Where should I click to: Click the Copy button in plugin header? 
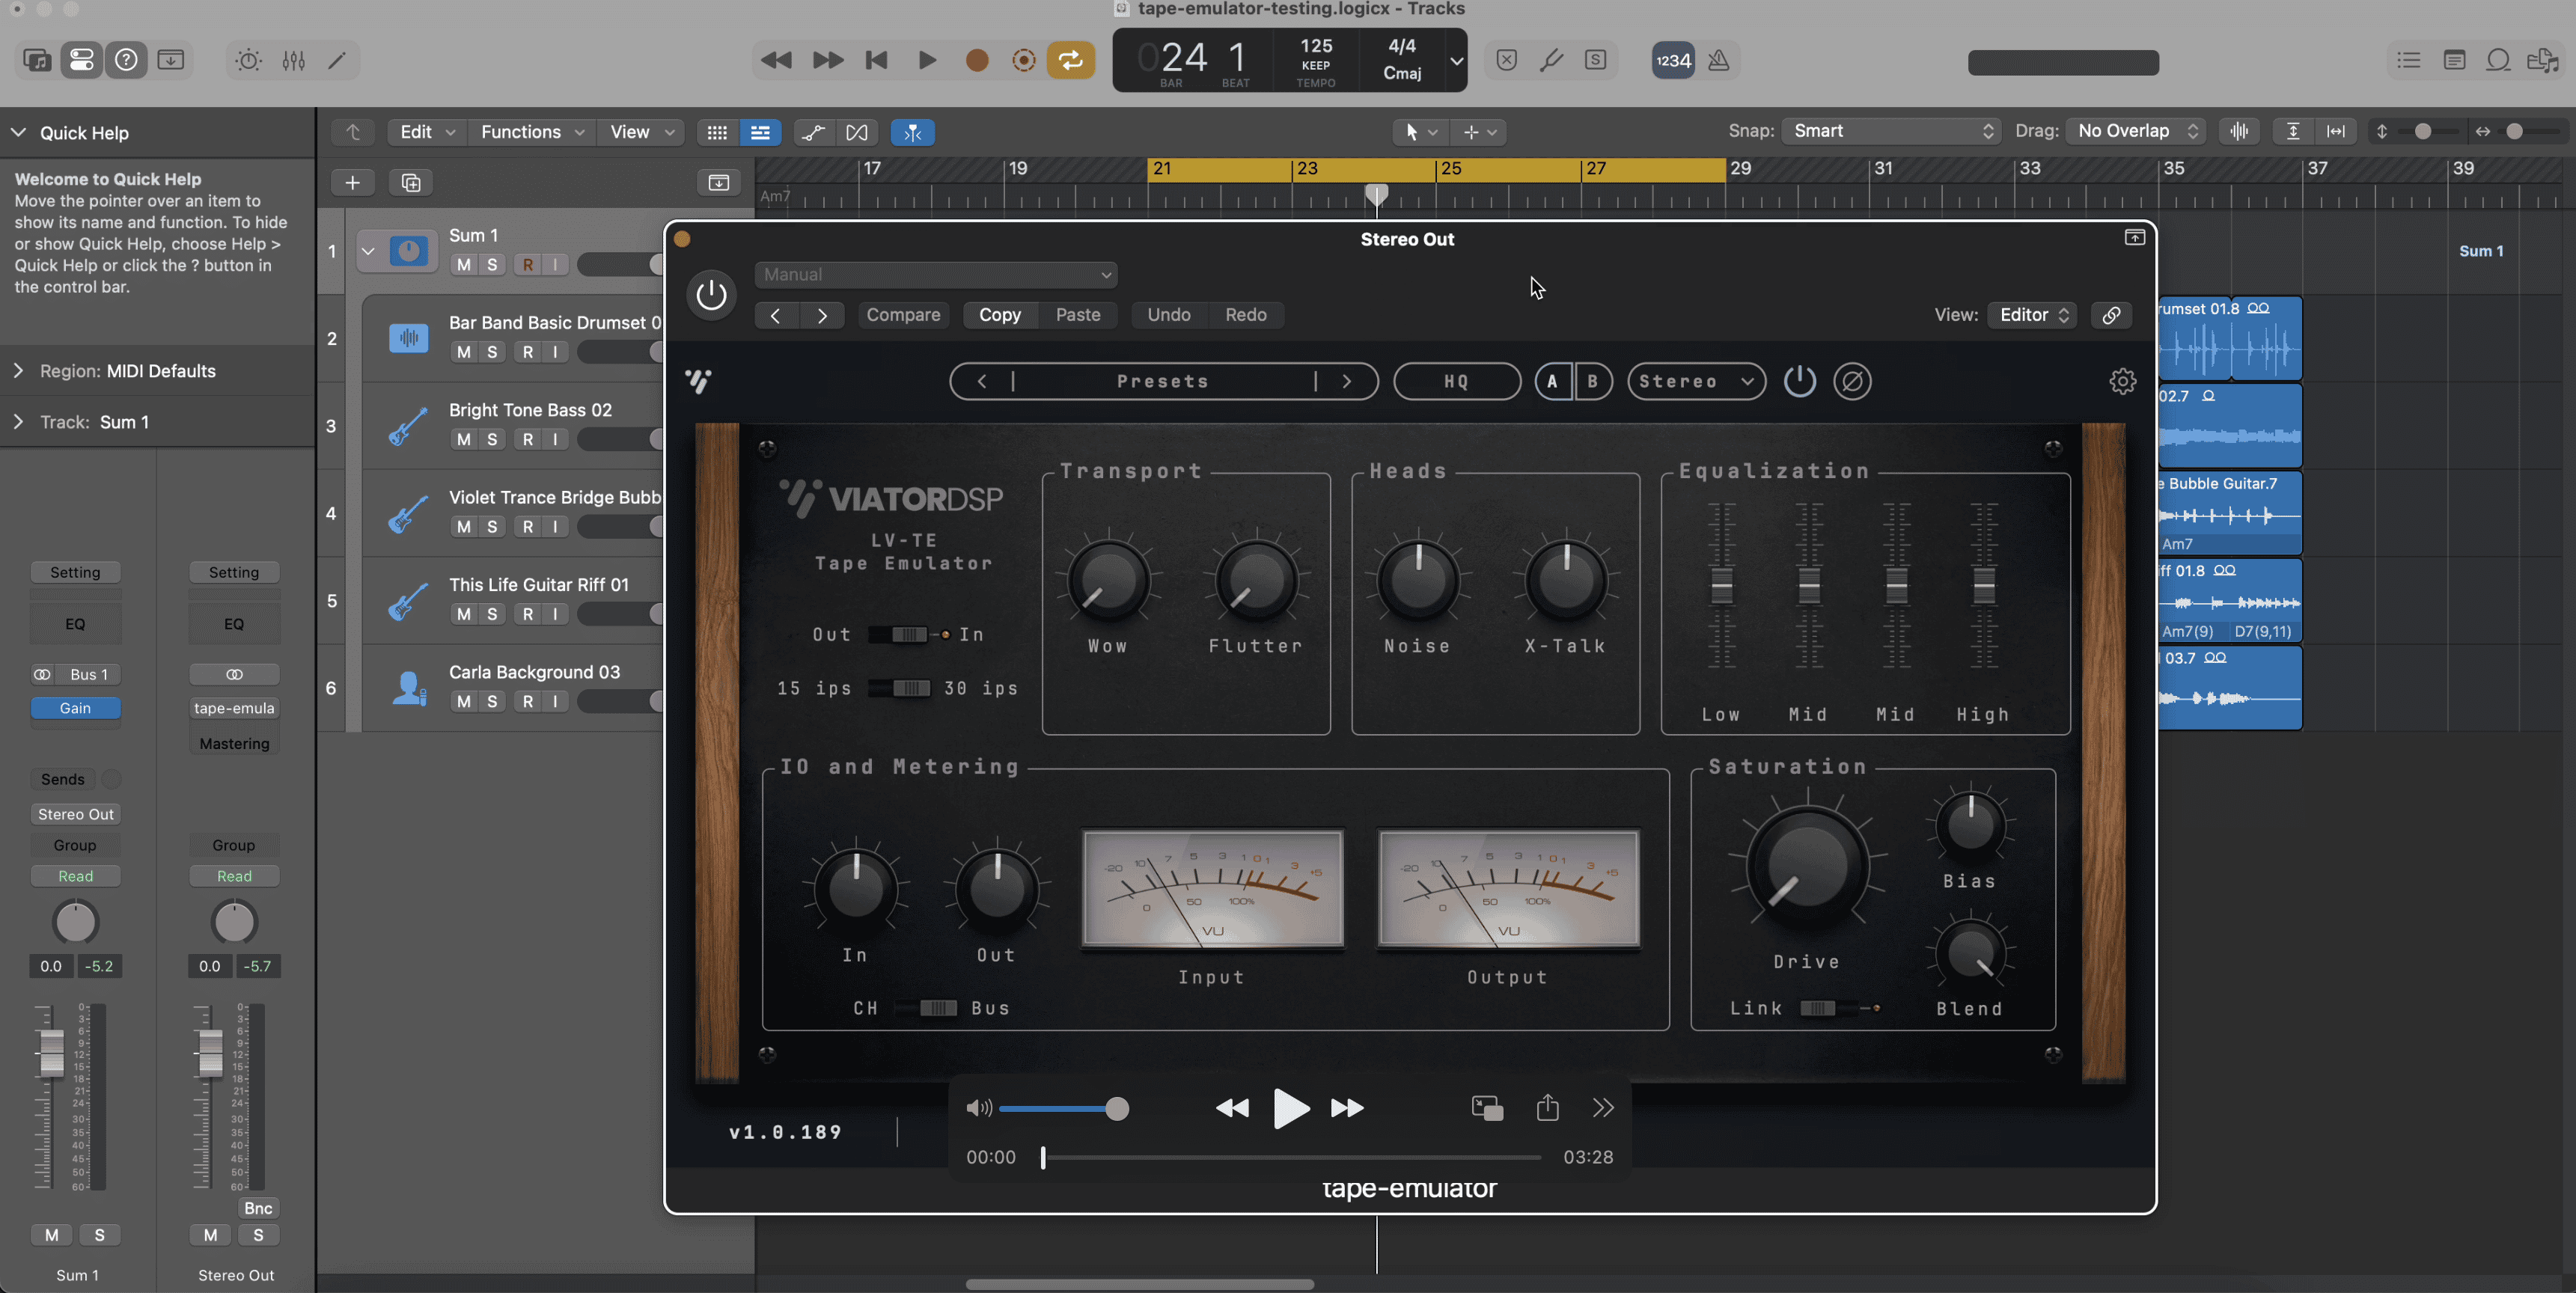[1000, 315]
